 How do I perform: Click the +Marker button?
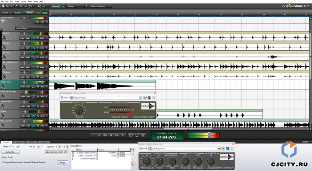[18, 13]
